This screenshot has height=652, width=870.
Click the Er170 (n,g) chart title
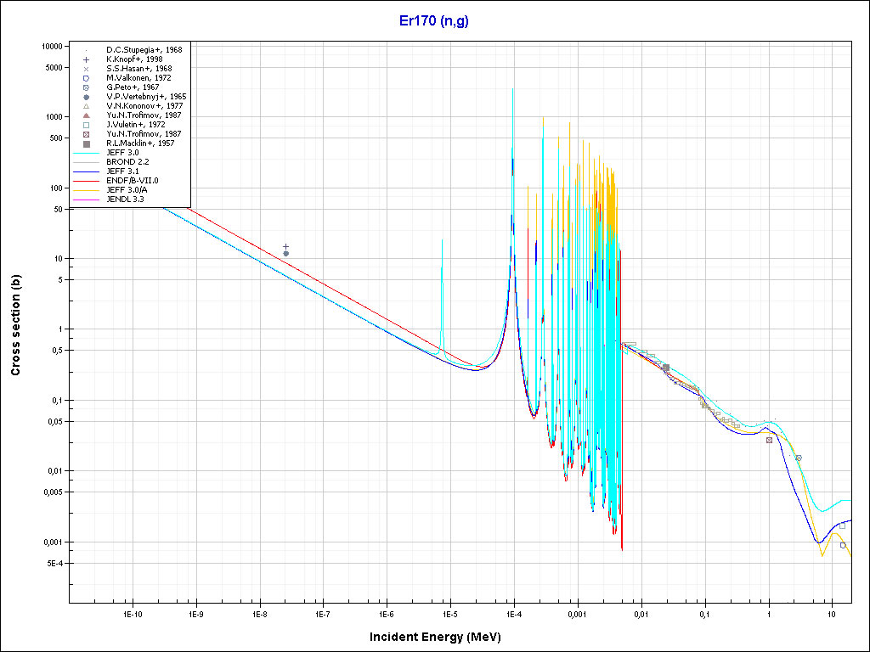click(x=434, y=21)
